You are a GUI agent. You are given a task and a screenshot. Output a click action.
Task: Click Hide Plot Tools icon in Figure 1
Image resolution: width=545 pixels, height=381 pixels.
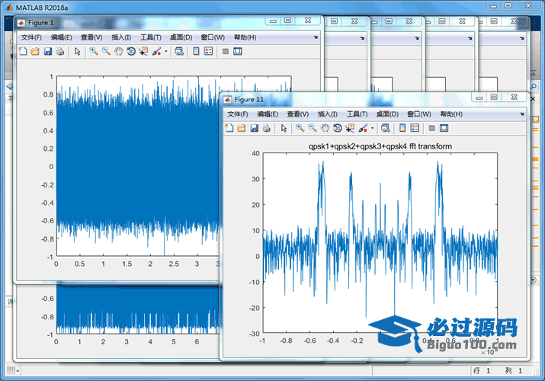coord(225,51)
